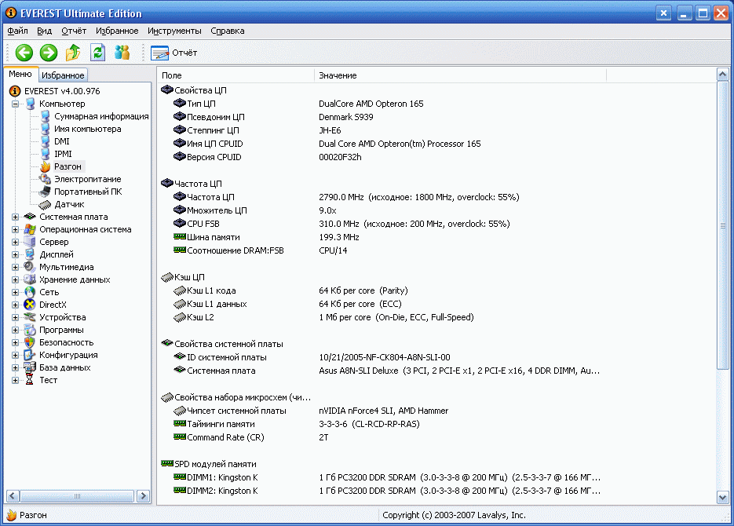
Task: Click the right panel scroll down arrow
Action: (722, 498)
